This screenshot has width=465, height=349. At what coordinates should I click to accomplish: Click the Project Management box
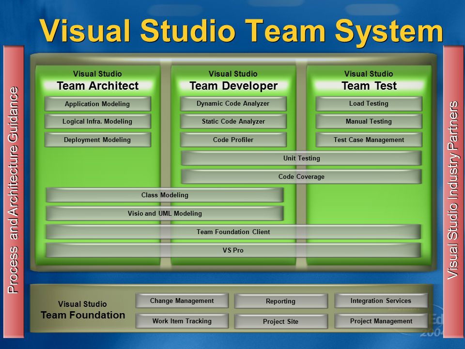point(381,321)
